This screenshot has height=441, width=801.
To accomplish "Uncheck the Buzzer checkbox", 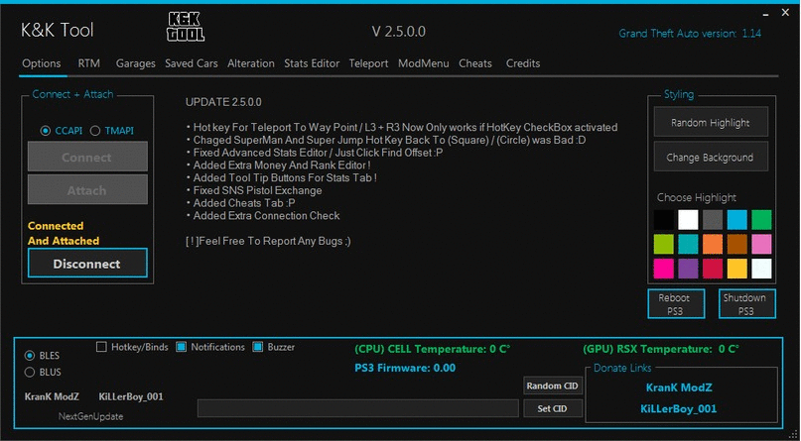I will (259, 347).
